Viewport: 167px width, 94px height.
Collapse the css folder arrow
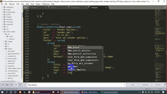(x=4, y=34)
